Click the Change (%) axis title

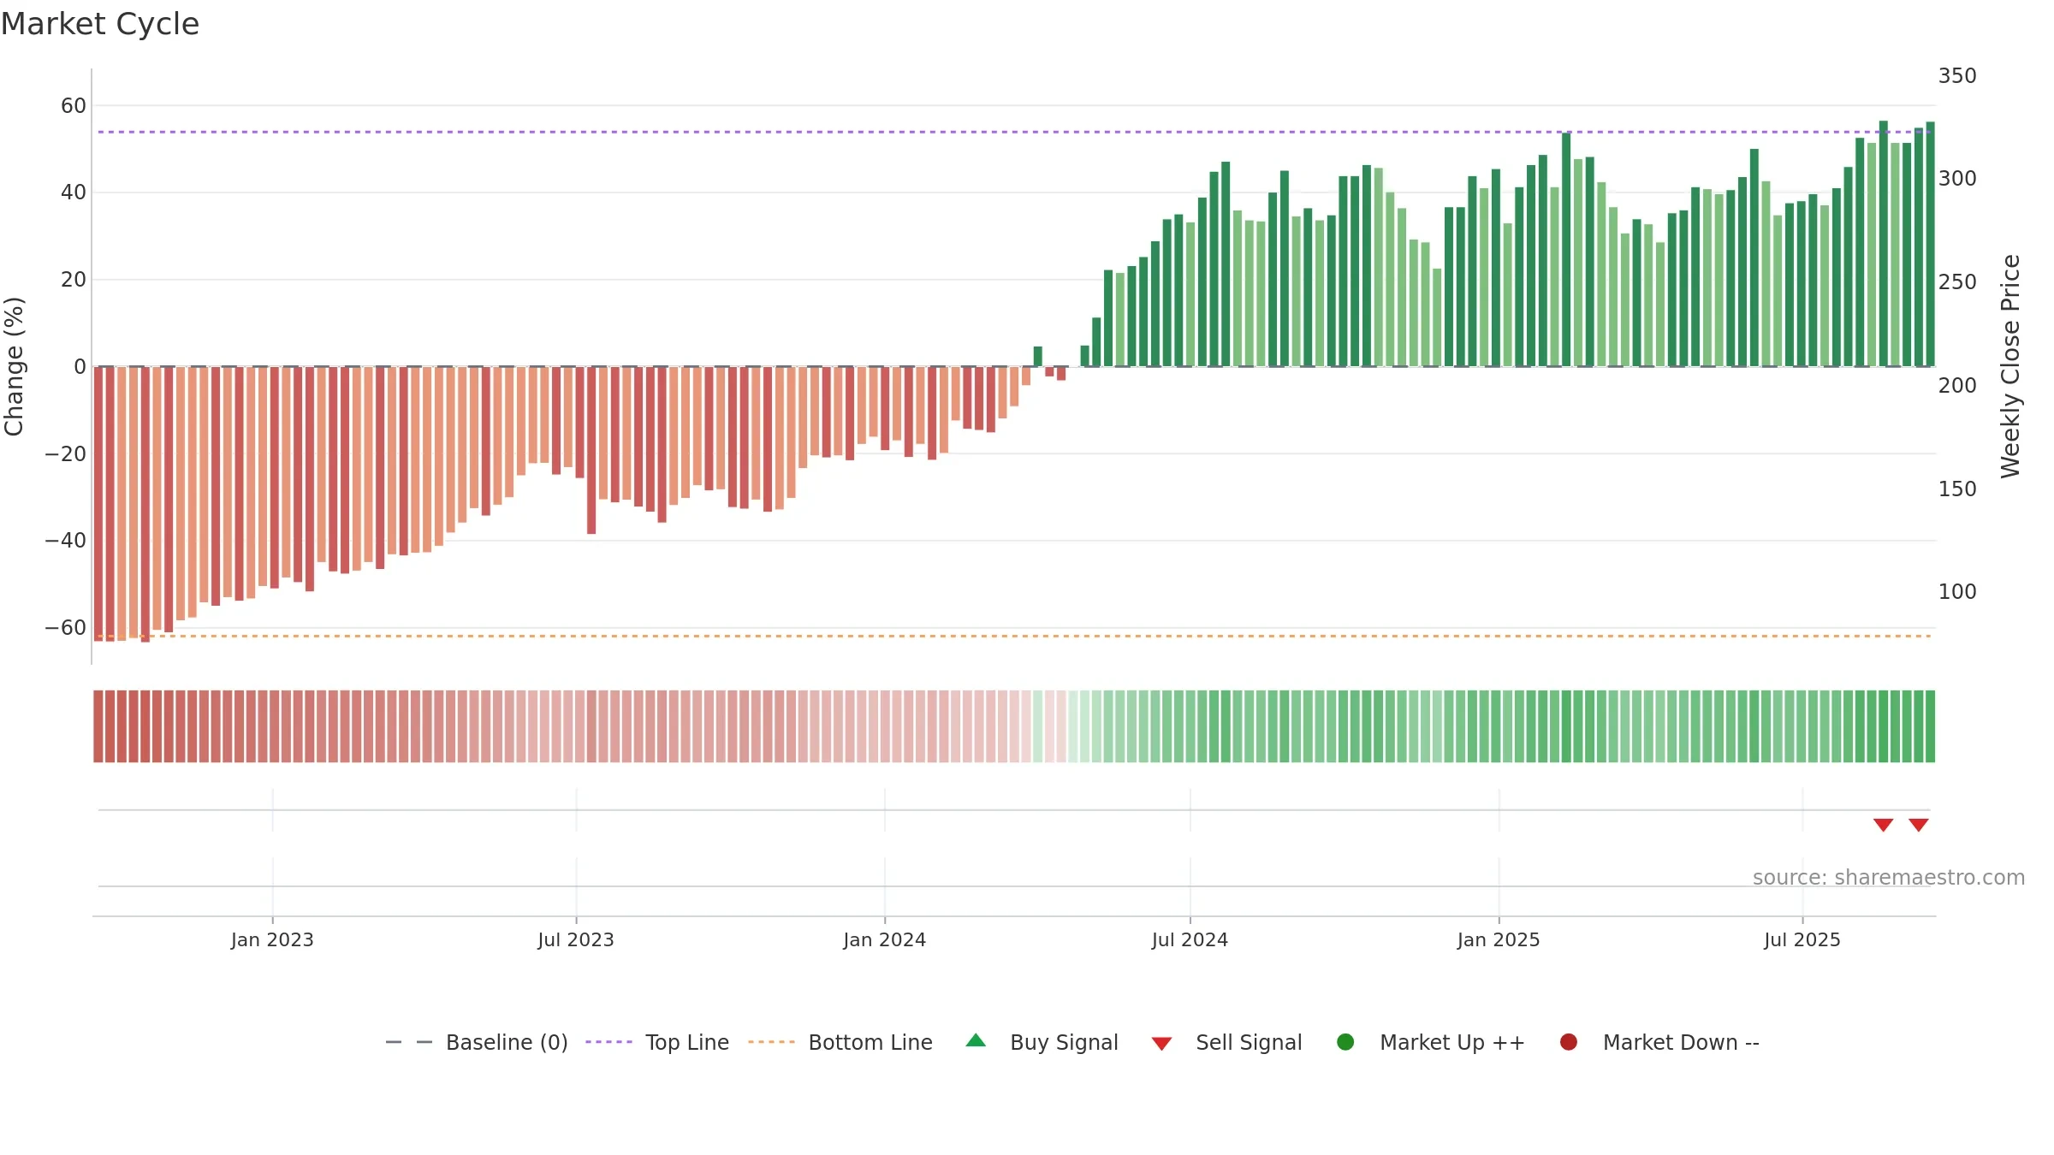coord(14,366)
